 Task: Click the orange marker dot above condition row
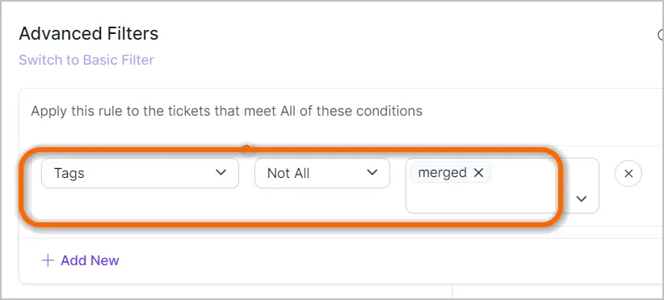246,148
